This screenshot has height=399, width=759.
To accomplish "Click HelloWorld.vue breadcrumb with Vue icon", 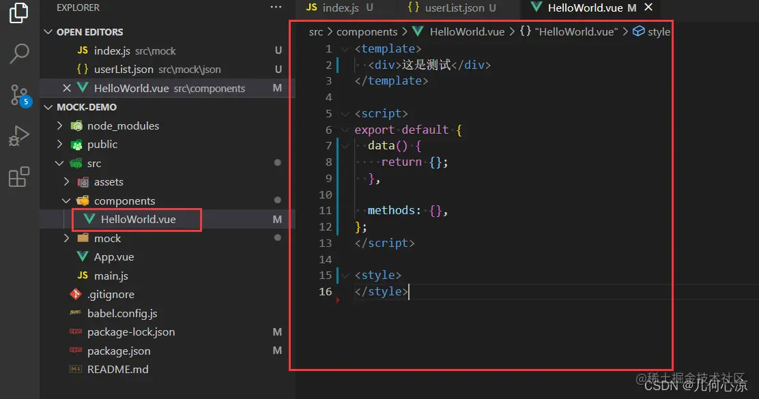I will (x=459, y=31).
